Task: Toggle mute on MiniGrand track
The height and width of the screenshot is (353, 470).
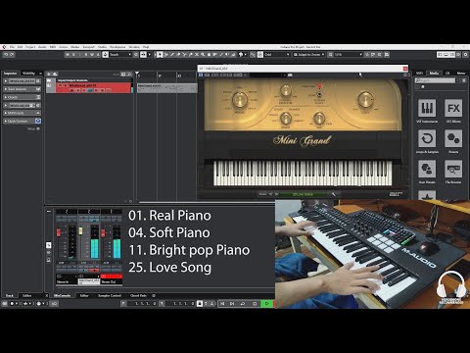Action: 61,85
